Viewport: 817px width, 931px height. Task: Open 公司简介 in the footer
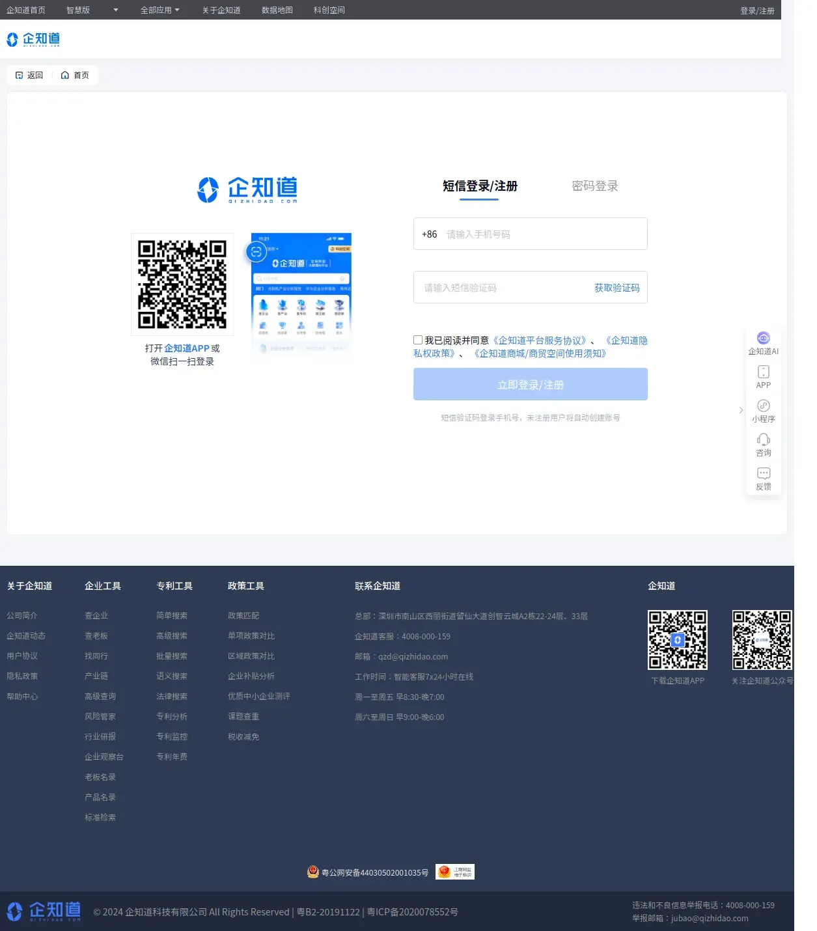[x=22, y=615]
